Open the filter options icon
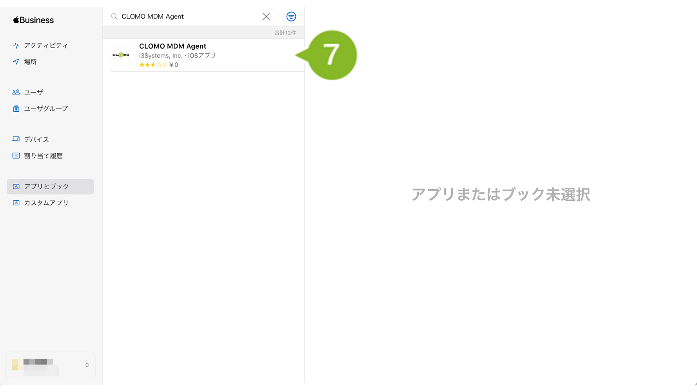The image size is (697, 392). coord(291,16)
